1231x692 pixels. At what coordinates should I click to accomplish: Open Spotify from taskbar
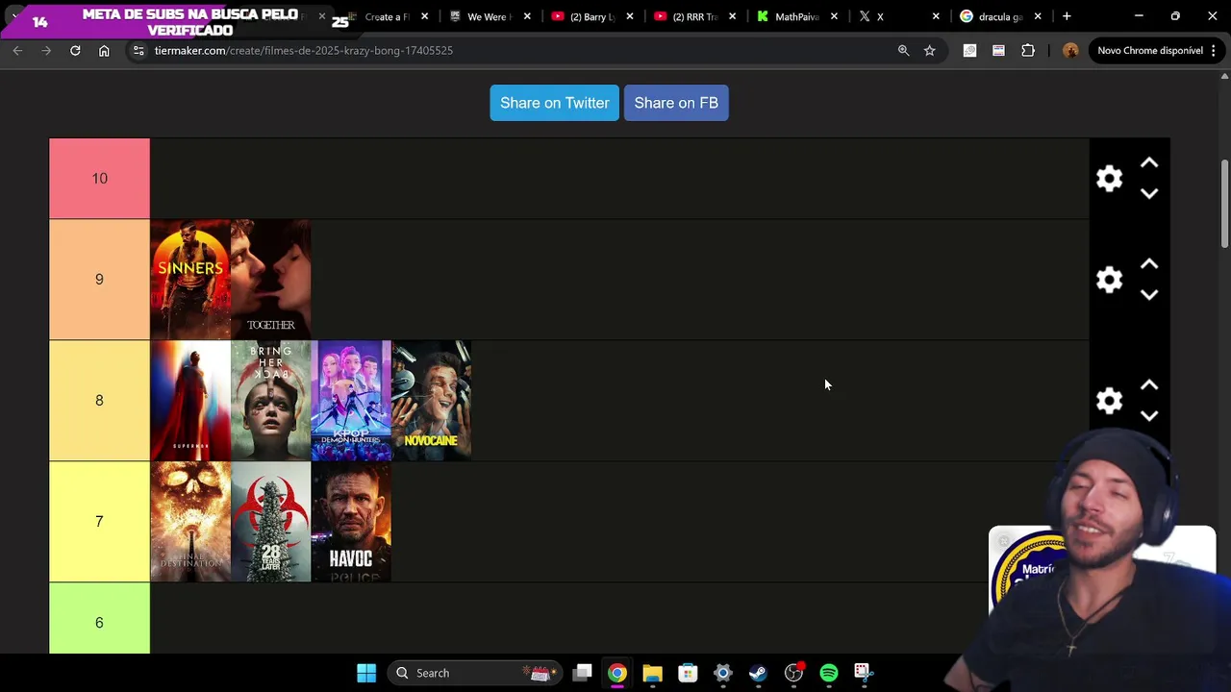tap(829, 673)
